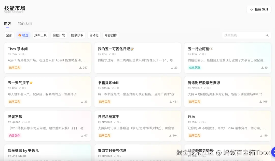Click the 技能市场 page title
Viewport: 275px width, 161px height.
tap(15, 8)
